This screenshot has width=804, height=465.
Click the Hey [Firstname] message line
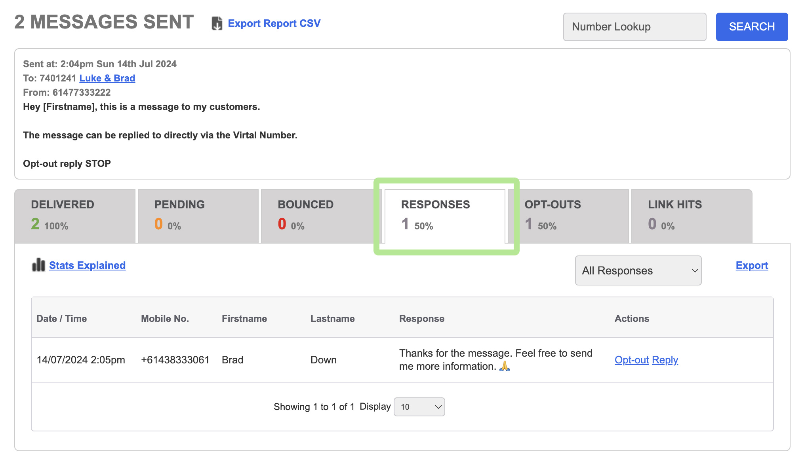pos(141,107)
